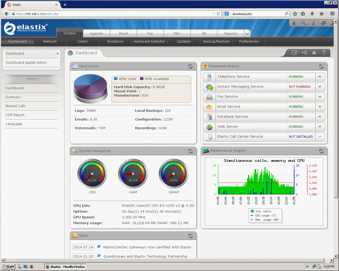Click the Web Server globe icon

pos(210,127)
